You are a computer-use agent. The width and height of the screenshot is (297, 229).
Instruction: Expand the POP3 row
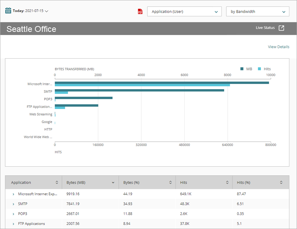click(13, 214)
